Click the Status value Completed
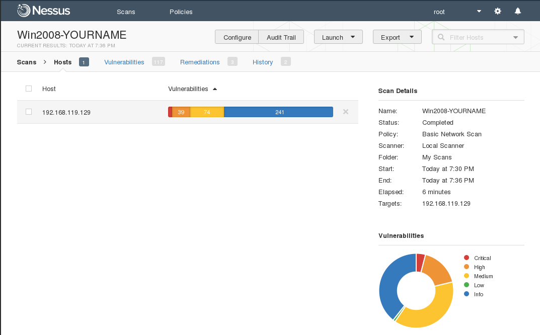Screen dimensions: 540x335 pos(438,123)
